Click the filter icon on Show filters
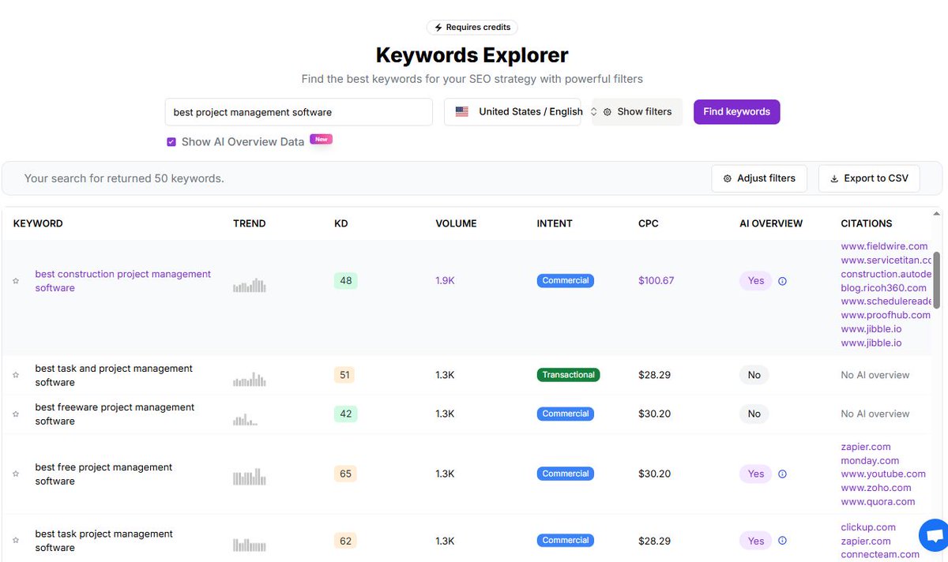948x562 pixels. point(607,111)
